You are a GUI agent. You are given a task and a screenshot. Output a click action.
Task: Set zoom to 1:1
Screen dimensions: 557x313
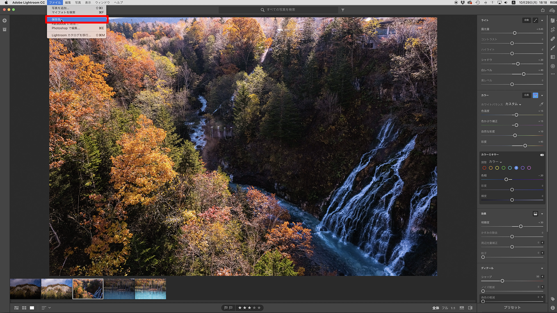(453, 308)
